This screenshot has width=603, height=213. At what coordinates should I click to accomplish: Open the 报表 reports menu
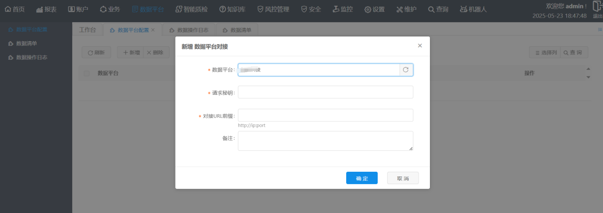(47, 9)
